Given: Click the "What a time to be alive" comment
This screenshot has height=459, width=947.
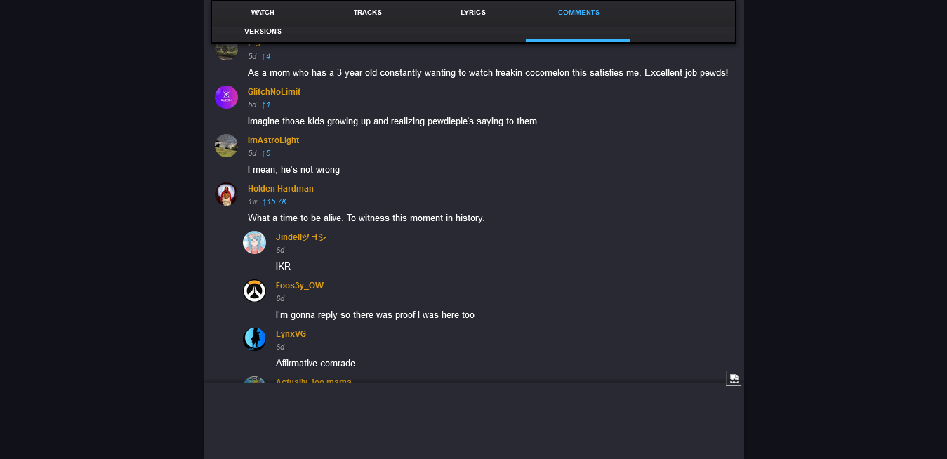Looking at the screenshot, I should pos(366,218).
